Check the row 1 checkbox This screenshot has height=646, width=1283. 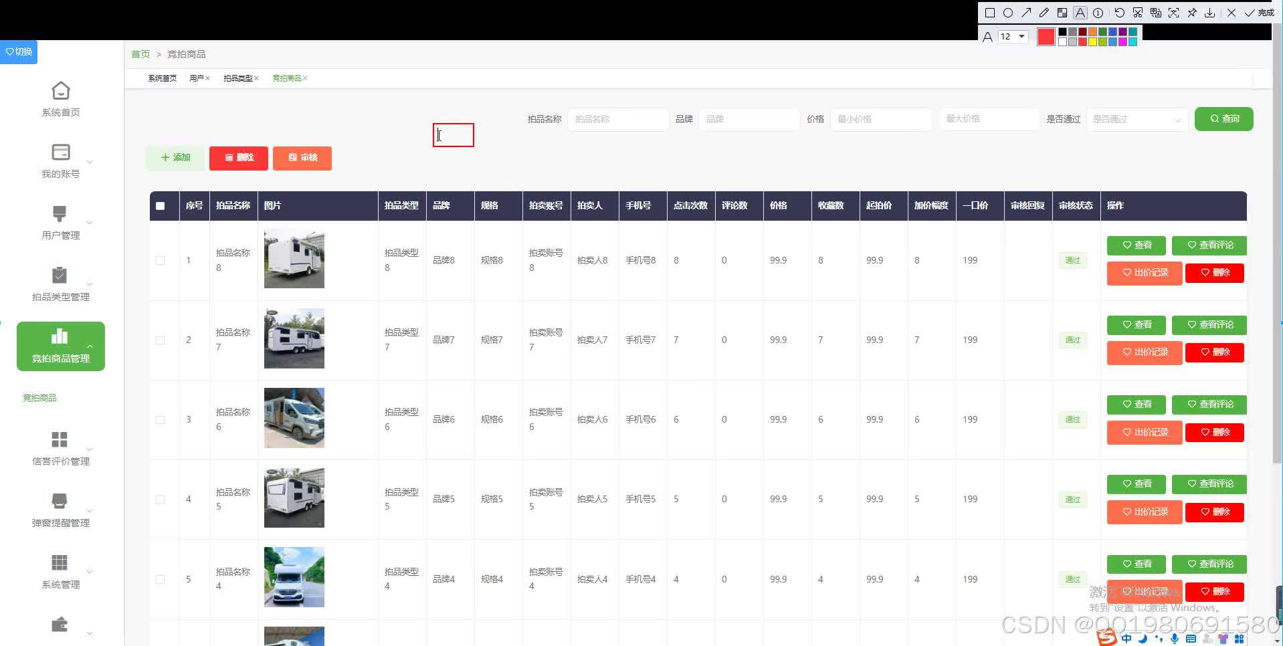tap(161, 260)
